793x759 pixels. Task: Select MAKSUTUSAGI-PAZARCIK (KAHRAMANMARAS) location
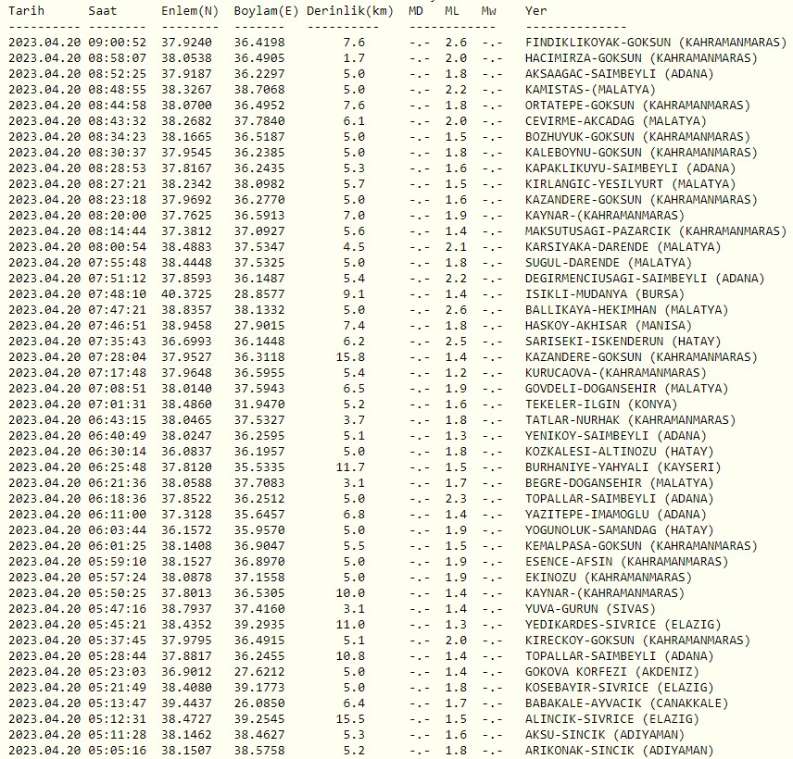[656, 230]
